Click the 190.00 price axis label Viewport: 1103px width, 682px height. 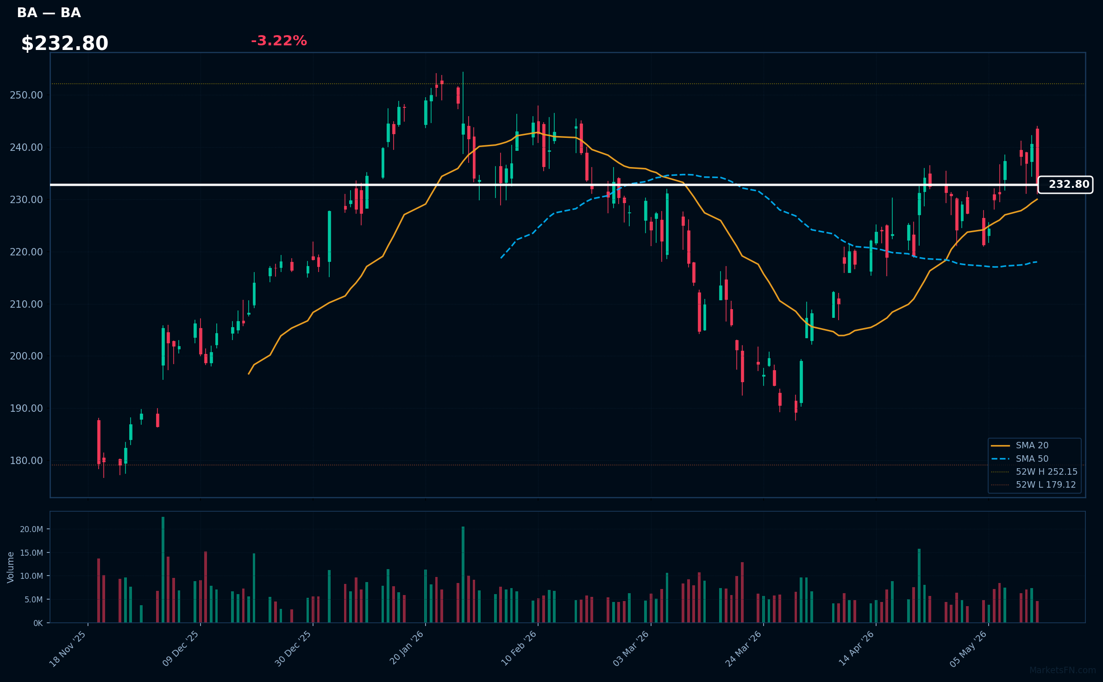26,409
